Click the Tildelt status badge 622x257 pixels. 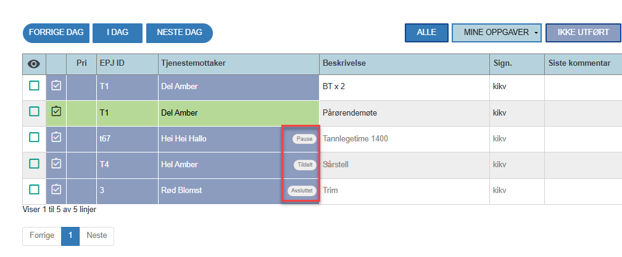tap(305, 165)
